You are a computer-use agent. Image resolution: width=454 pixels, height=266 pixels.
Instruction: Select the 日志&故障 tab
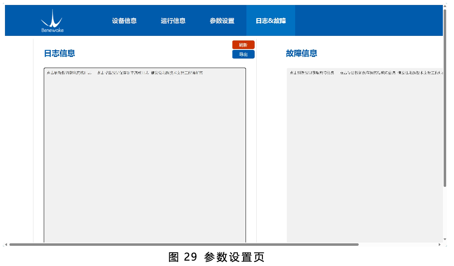(271, 21)
